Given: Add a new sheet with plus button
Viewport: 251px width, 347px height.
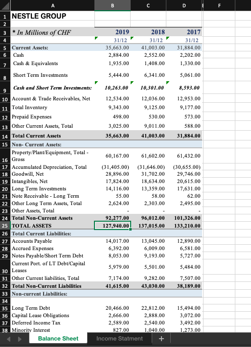Looking at the screenshot, I should click(x=161, y=339).
